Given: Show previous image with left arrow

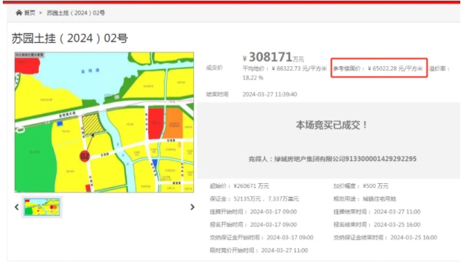Looking at the screenshot, I should pyautogui.click(x=17, y=207).
